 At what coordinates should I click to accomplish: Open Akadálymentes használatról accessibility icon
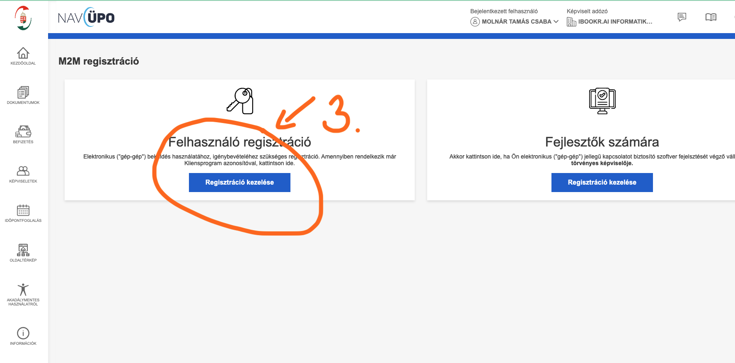(23, 289)
